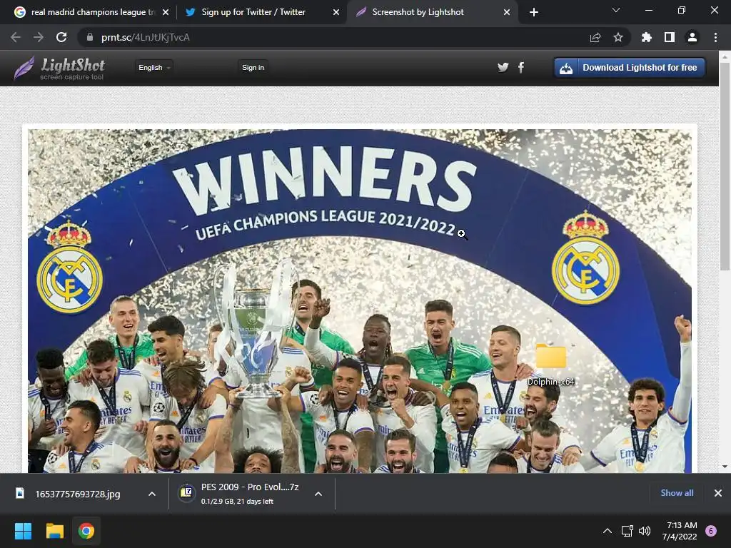Open the 16537757693728.jpg download
Viewport: 731px width, 548px height.
pos(77,494)
